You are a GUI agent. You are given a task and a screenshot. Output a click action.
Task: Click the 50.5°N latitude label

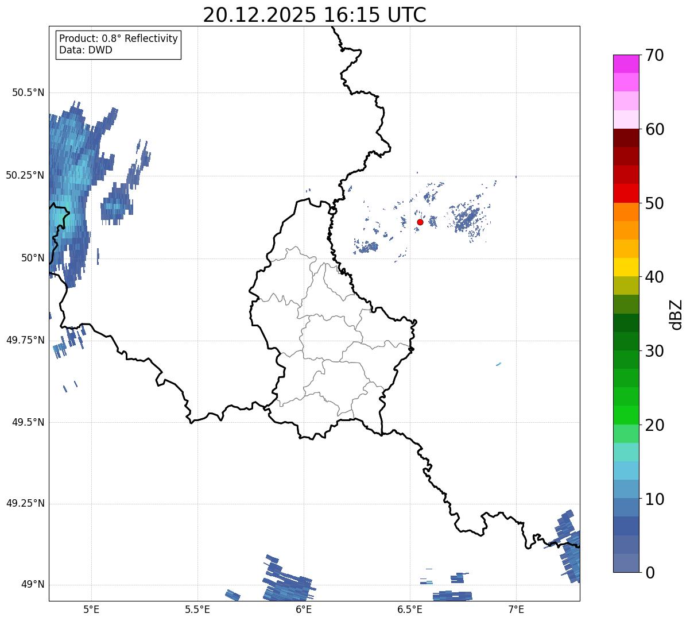(x=28, y=92)
